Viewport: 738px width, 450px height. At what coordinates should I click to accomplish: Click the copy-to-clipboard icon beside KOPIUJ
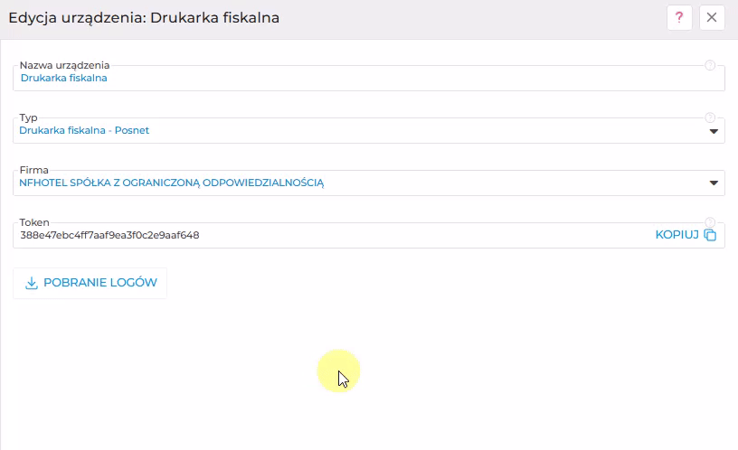[x=710, y=235]
